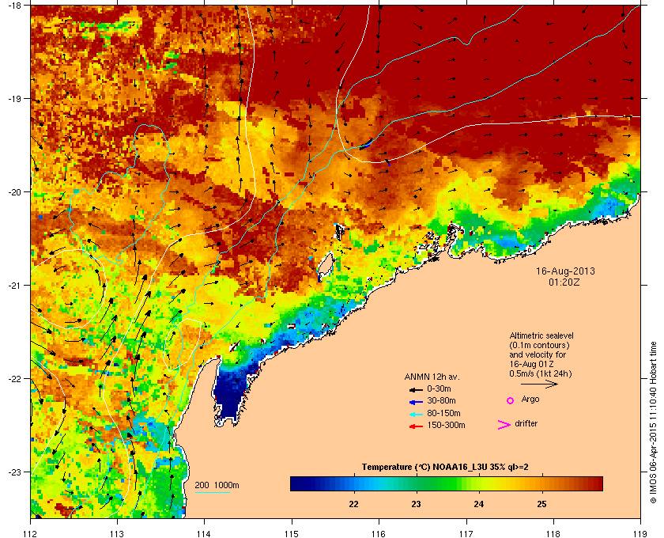Viewport: 664px width, 538px height.
Task: Click the cyan 80-150m legend arrow
Action: 416,414
